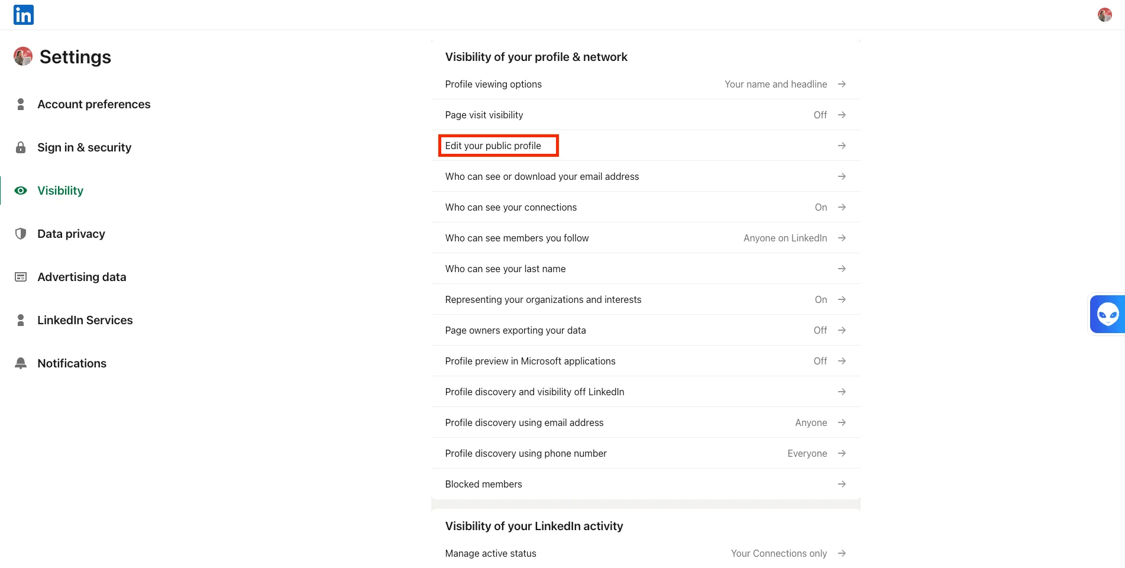Screen dimensions: 1125x568
Task: Open Account preferences section
Action: pyautogui.click(x=94, y=104)
